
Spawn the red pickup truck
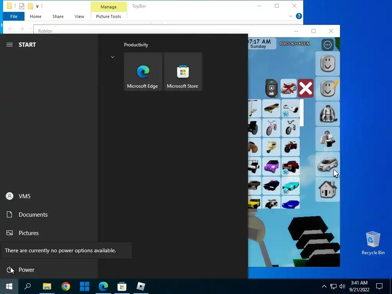[290, 166]
